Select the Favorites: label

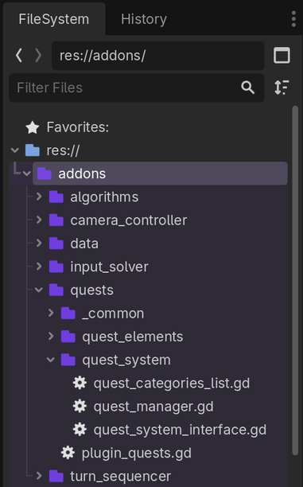(x=78, y=127)
